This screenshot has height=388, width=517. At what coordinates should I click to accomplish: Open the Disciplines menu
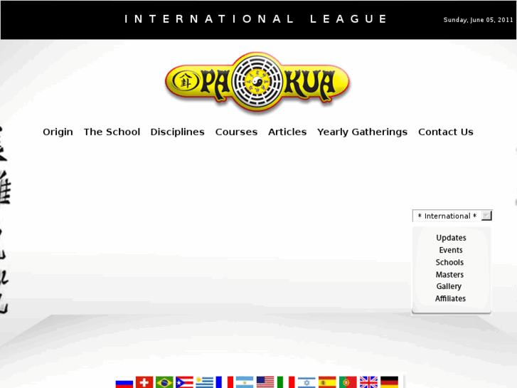point(177,132)
